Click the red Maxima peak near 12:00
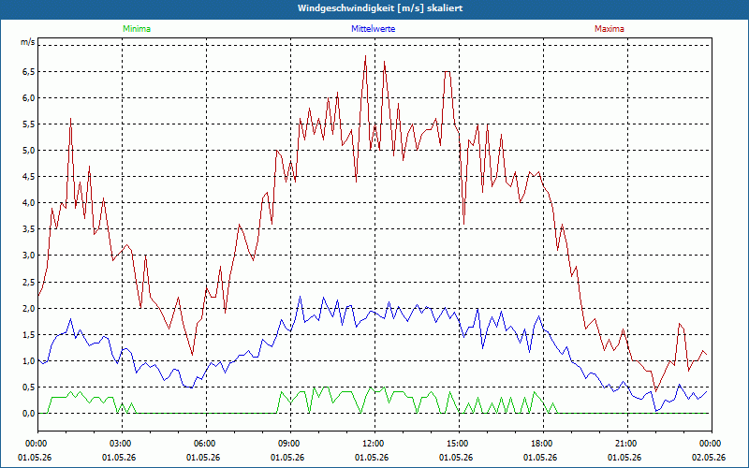The width and height of the screenshot is (749, 468). (x=365, y=56)
